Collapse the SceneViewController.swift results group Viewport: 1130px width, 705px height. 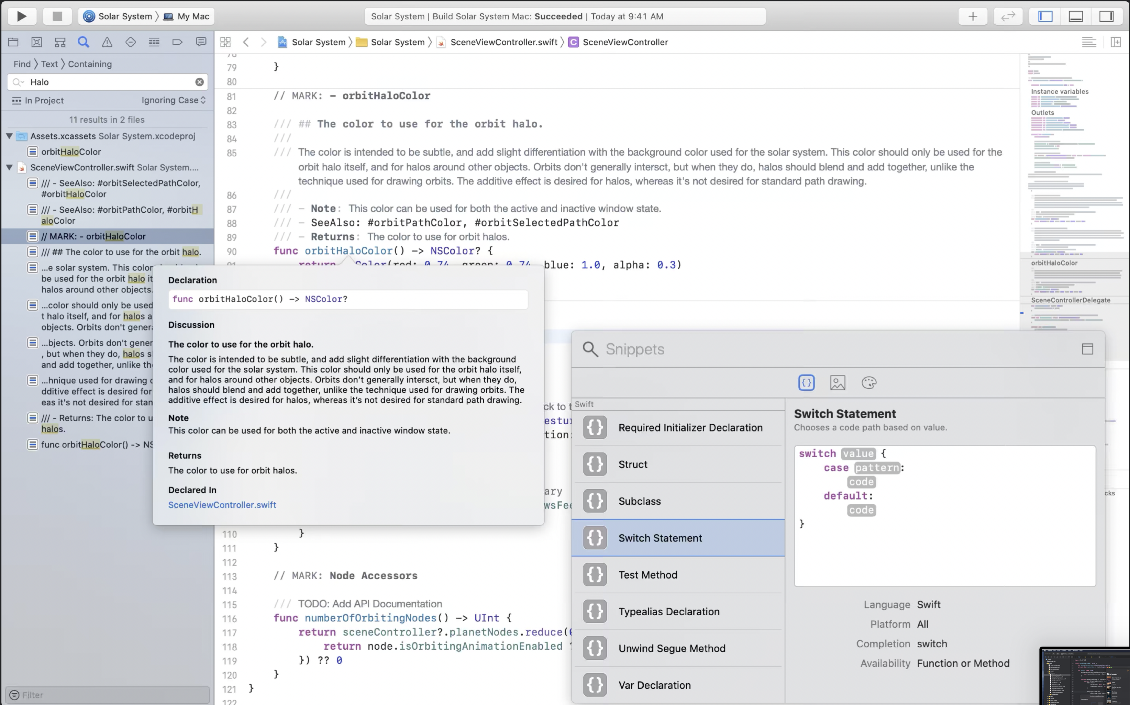coord(9,167)
